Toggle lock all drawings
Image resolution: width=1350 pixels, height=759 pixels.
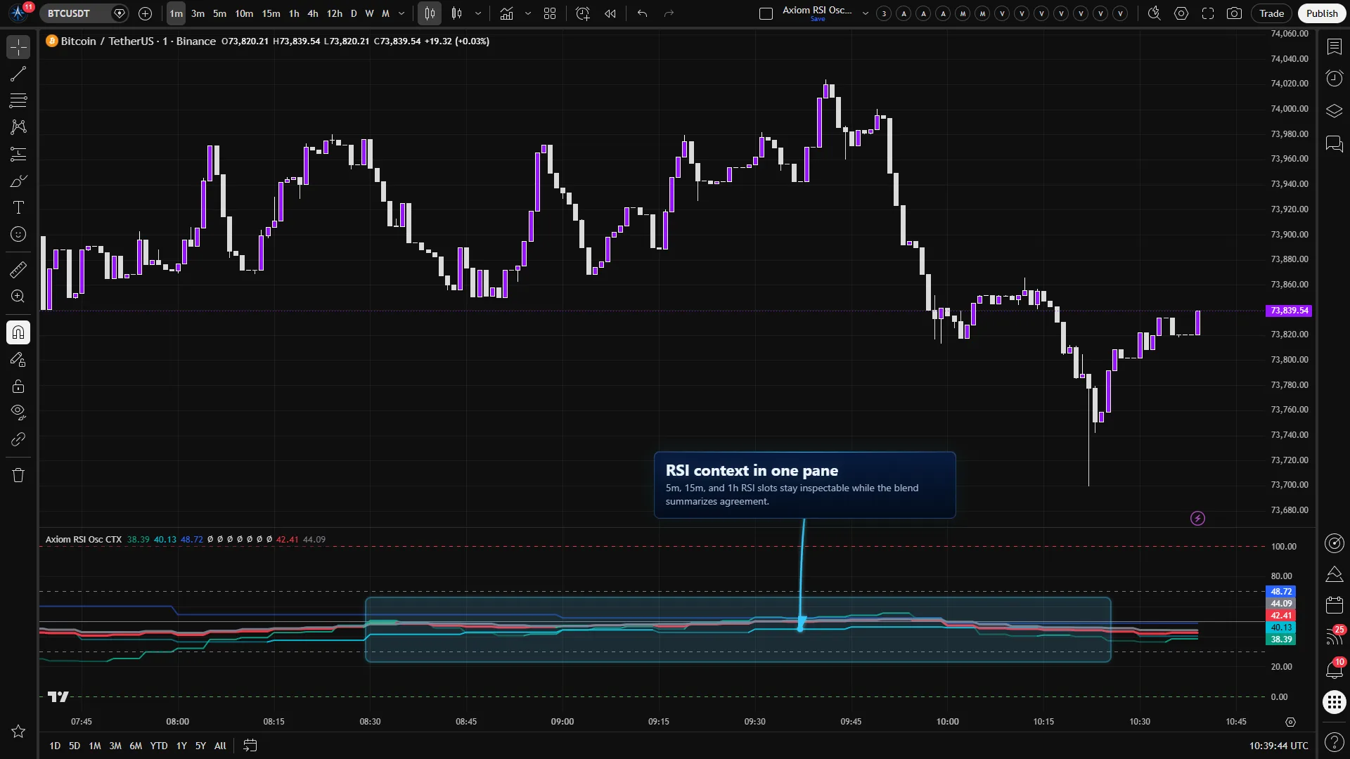point(18,387)
